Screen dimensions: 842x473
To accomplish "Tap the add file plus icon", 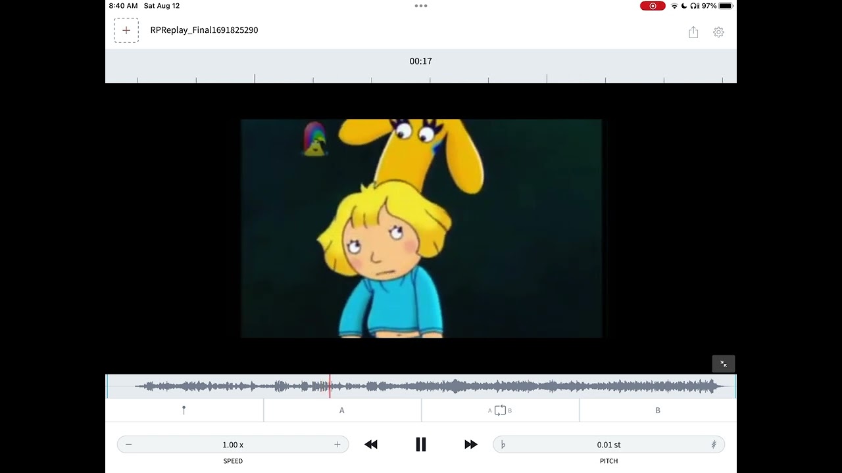I will (126, 30).
